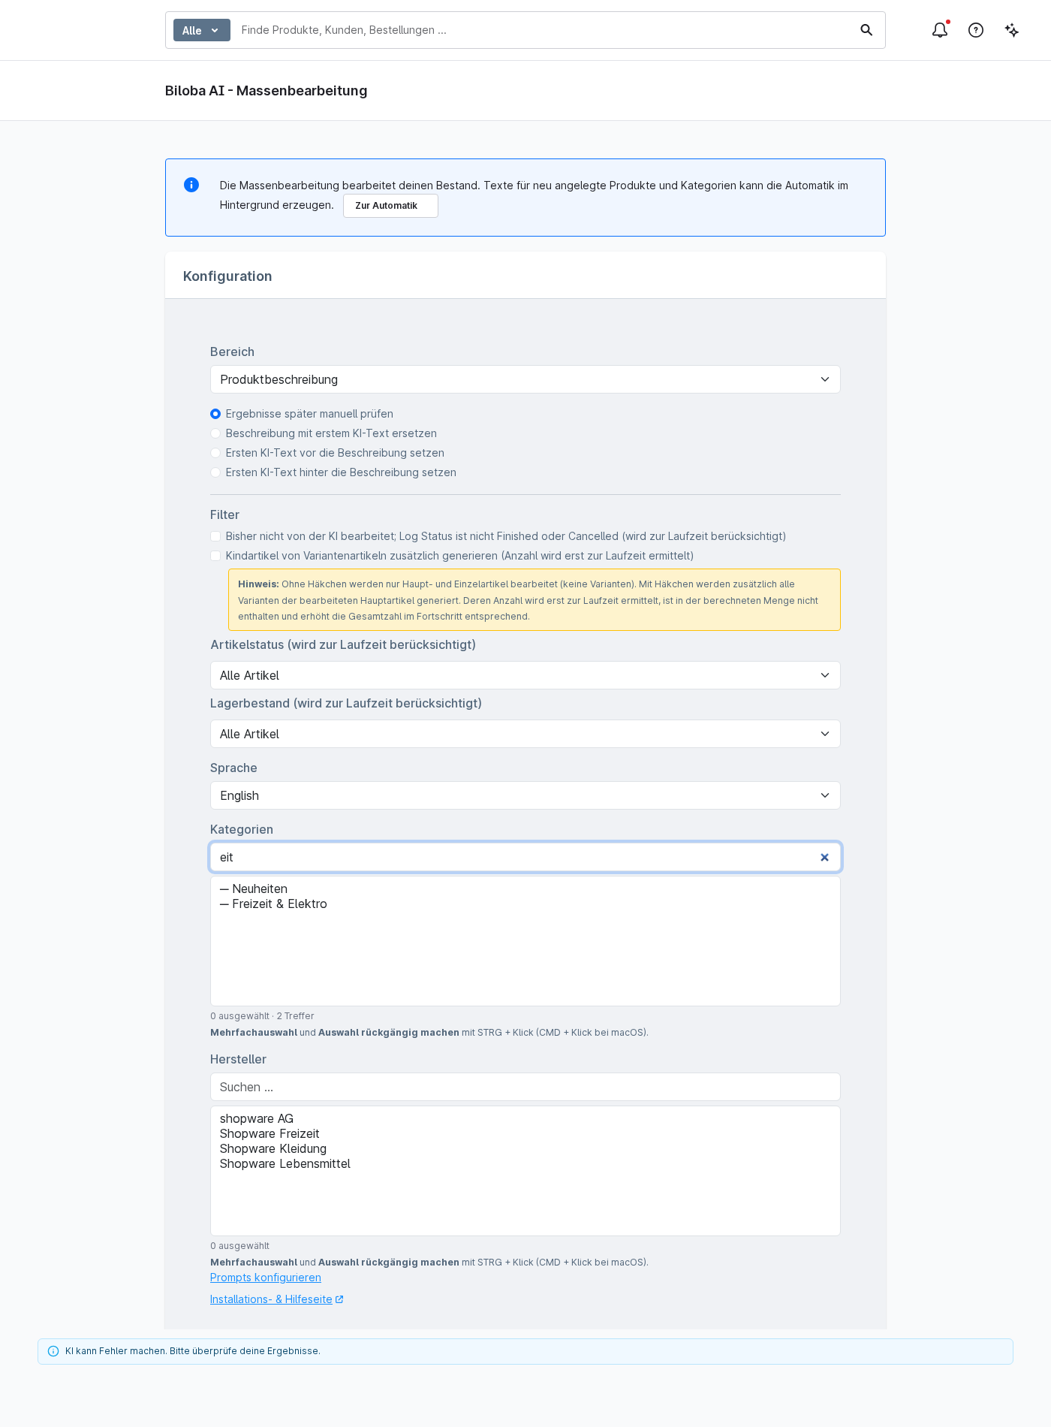
Task: Open the help question mark icon
Action: 976,30
